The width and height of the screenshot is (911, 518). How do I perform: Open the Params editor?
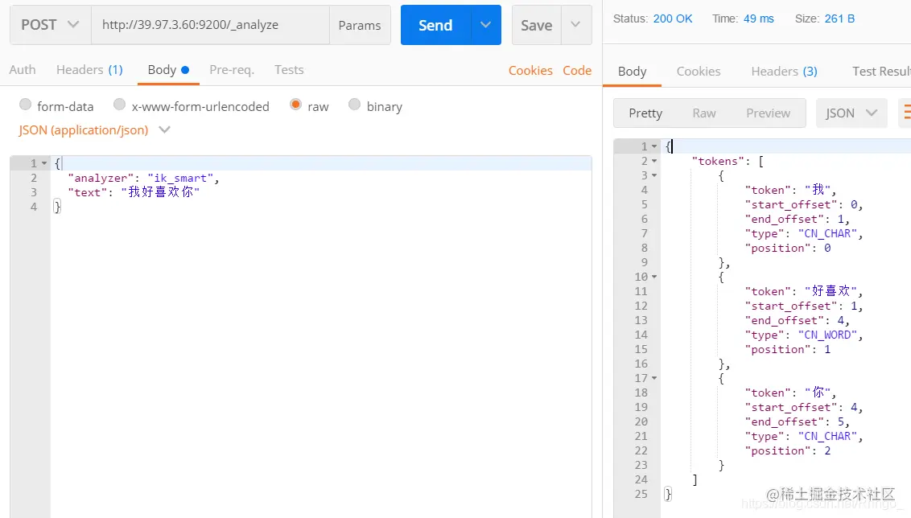tap(360, 25)
